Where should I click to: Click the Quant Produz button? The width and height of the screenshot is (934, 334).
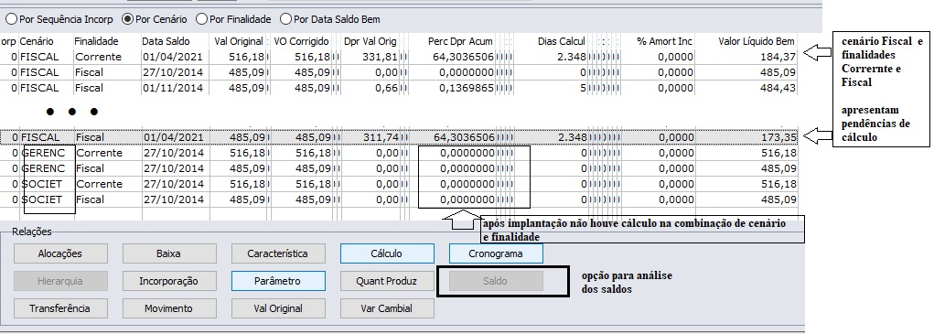tap(387, 281)
